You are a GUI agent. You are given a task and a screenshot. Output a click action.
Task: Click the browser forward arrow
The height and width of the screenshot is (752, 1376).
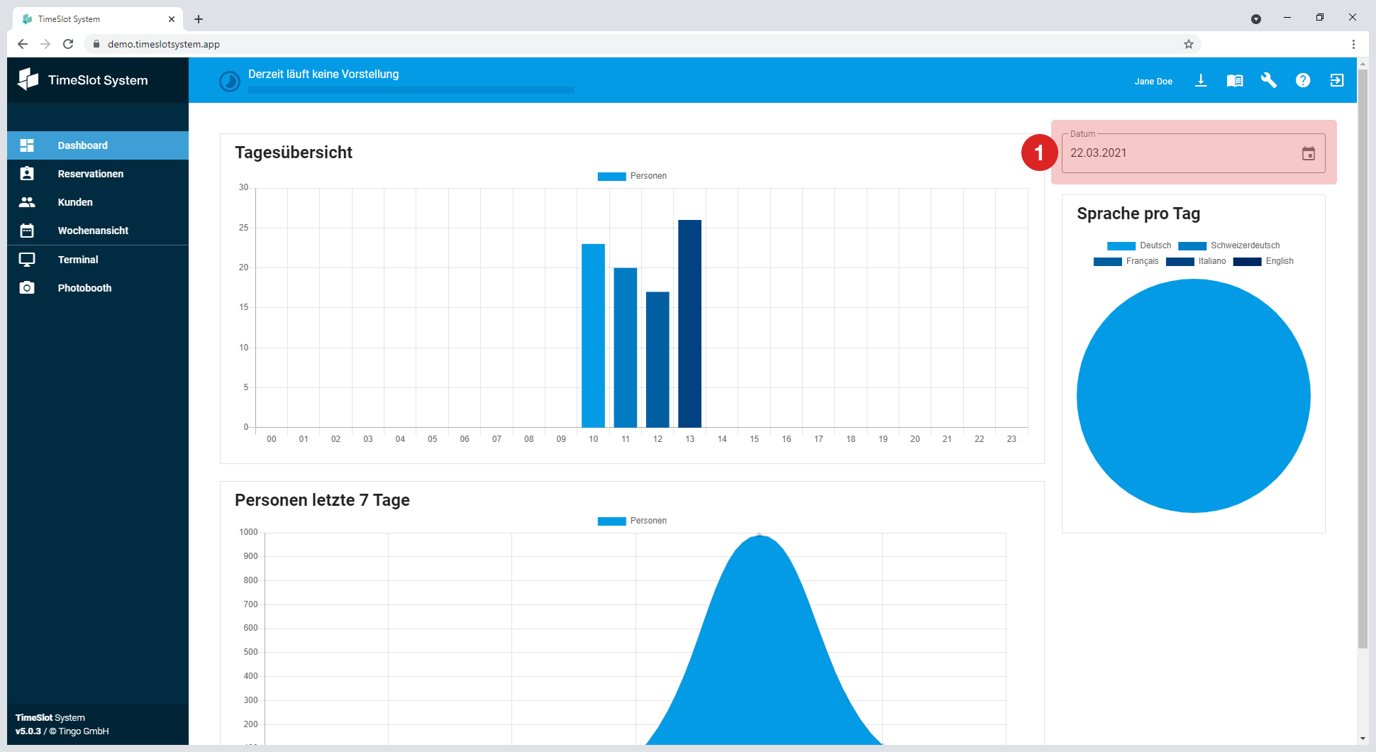click(45, 44)
